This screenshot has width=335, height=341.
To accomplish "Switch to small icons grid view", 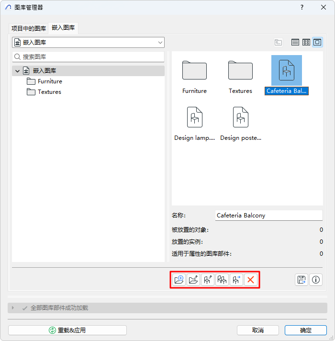I will (306, 42).
